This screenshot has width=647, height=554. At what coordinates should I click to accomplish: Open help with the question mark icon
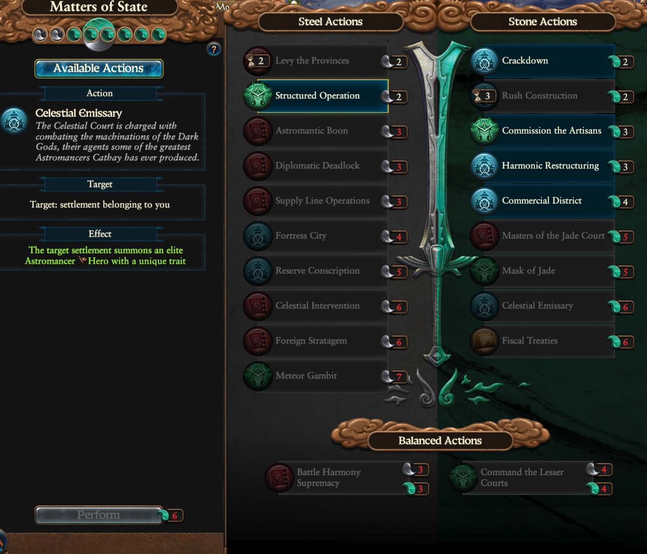(214, 49)
